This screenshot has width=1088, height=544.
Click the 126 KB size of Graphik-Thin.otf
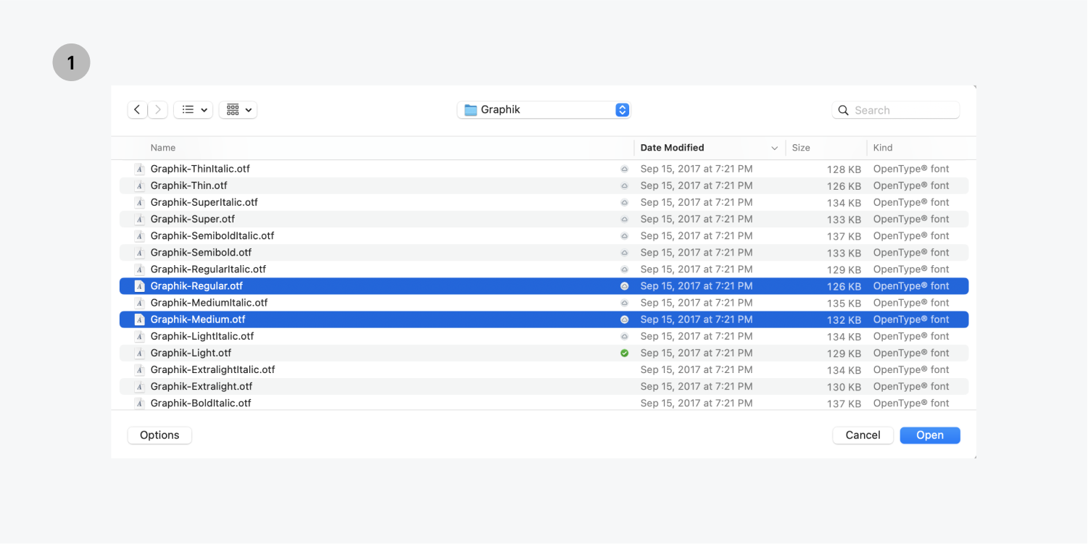[844, 186]
